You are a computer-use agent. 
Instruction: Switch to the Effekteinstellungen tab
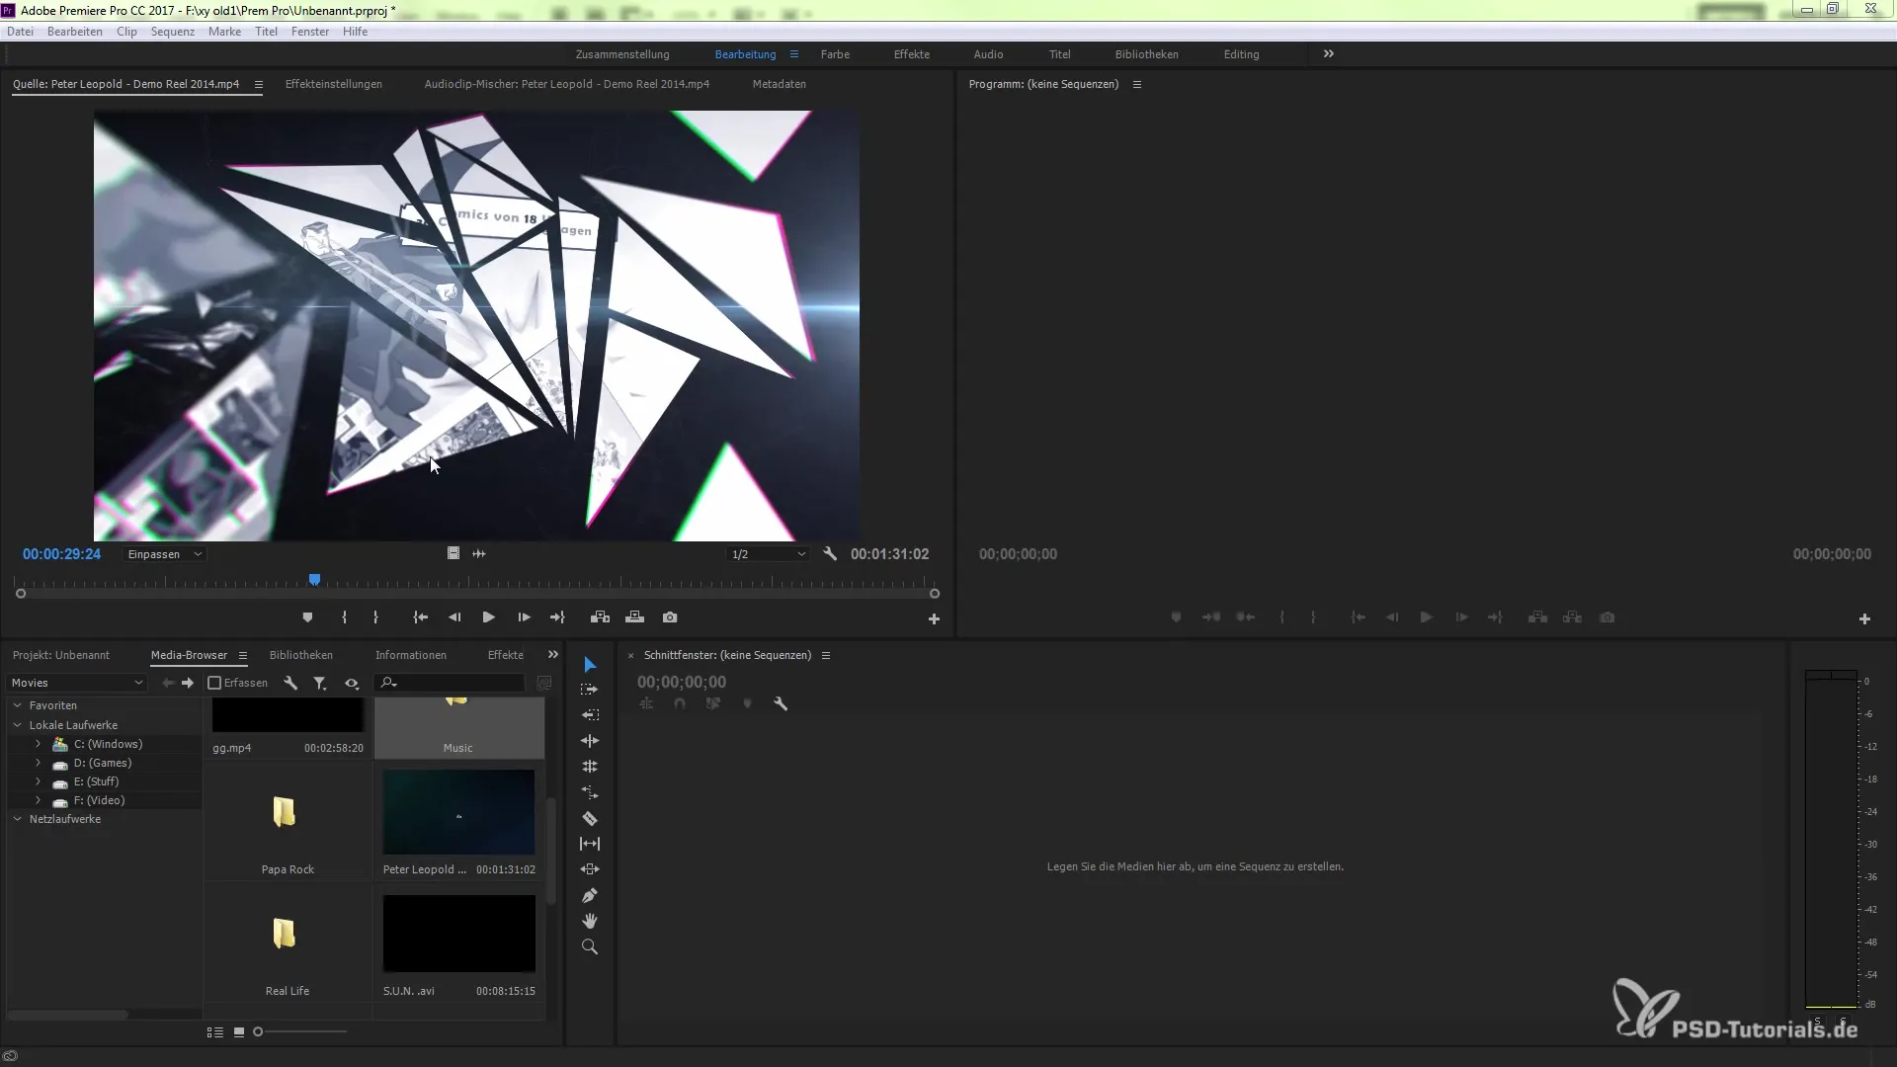(334, 84)
